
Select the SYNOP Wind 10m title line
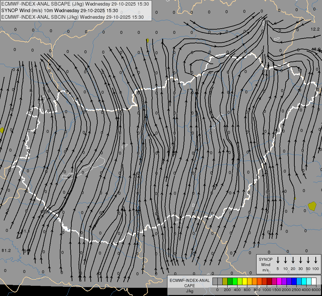click(x=60, y=11)
